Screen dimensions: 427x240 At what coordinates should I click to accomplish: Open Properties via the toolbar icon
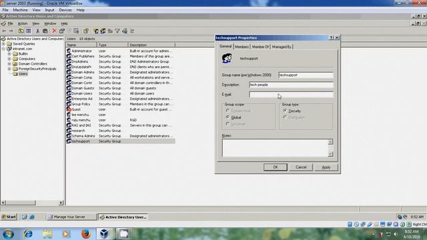[x=62, y=31]
